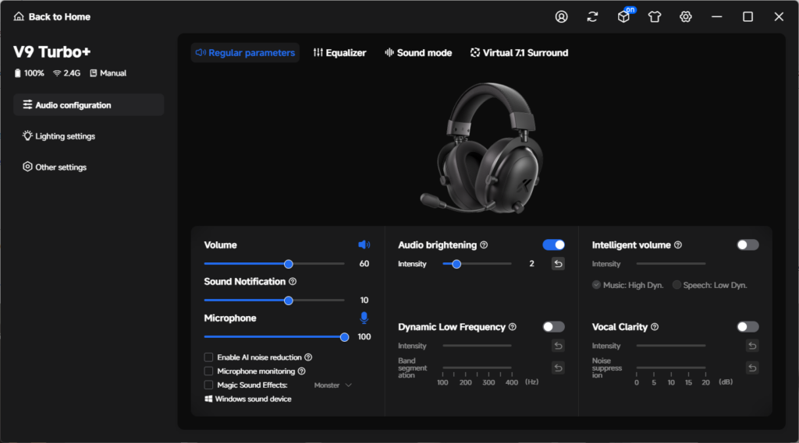Open user account profile icon
The width and height of the screenshot is (799, 443).
pos(561,17)
